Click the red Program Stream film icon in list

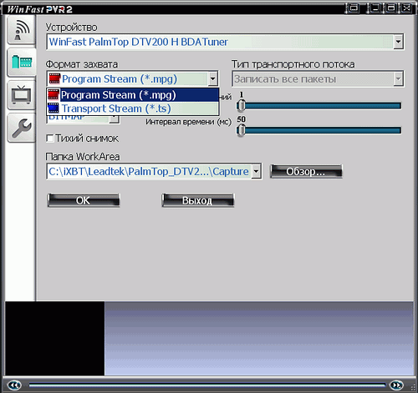54,95
